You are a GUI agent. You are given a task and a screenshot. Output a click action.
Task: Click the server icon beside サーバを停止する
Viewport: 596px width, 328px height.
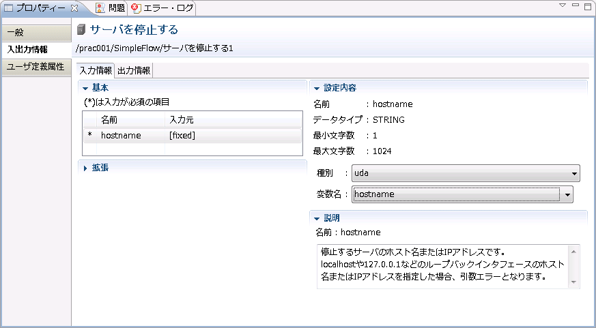tap(81, 29)
